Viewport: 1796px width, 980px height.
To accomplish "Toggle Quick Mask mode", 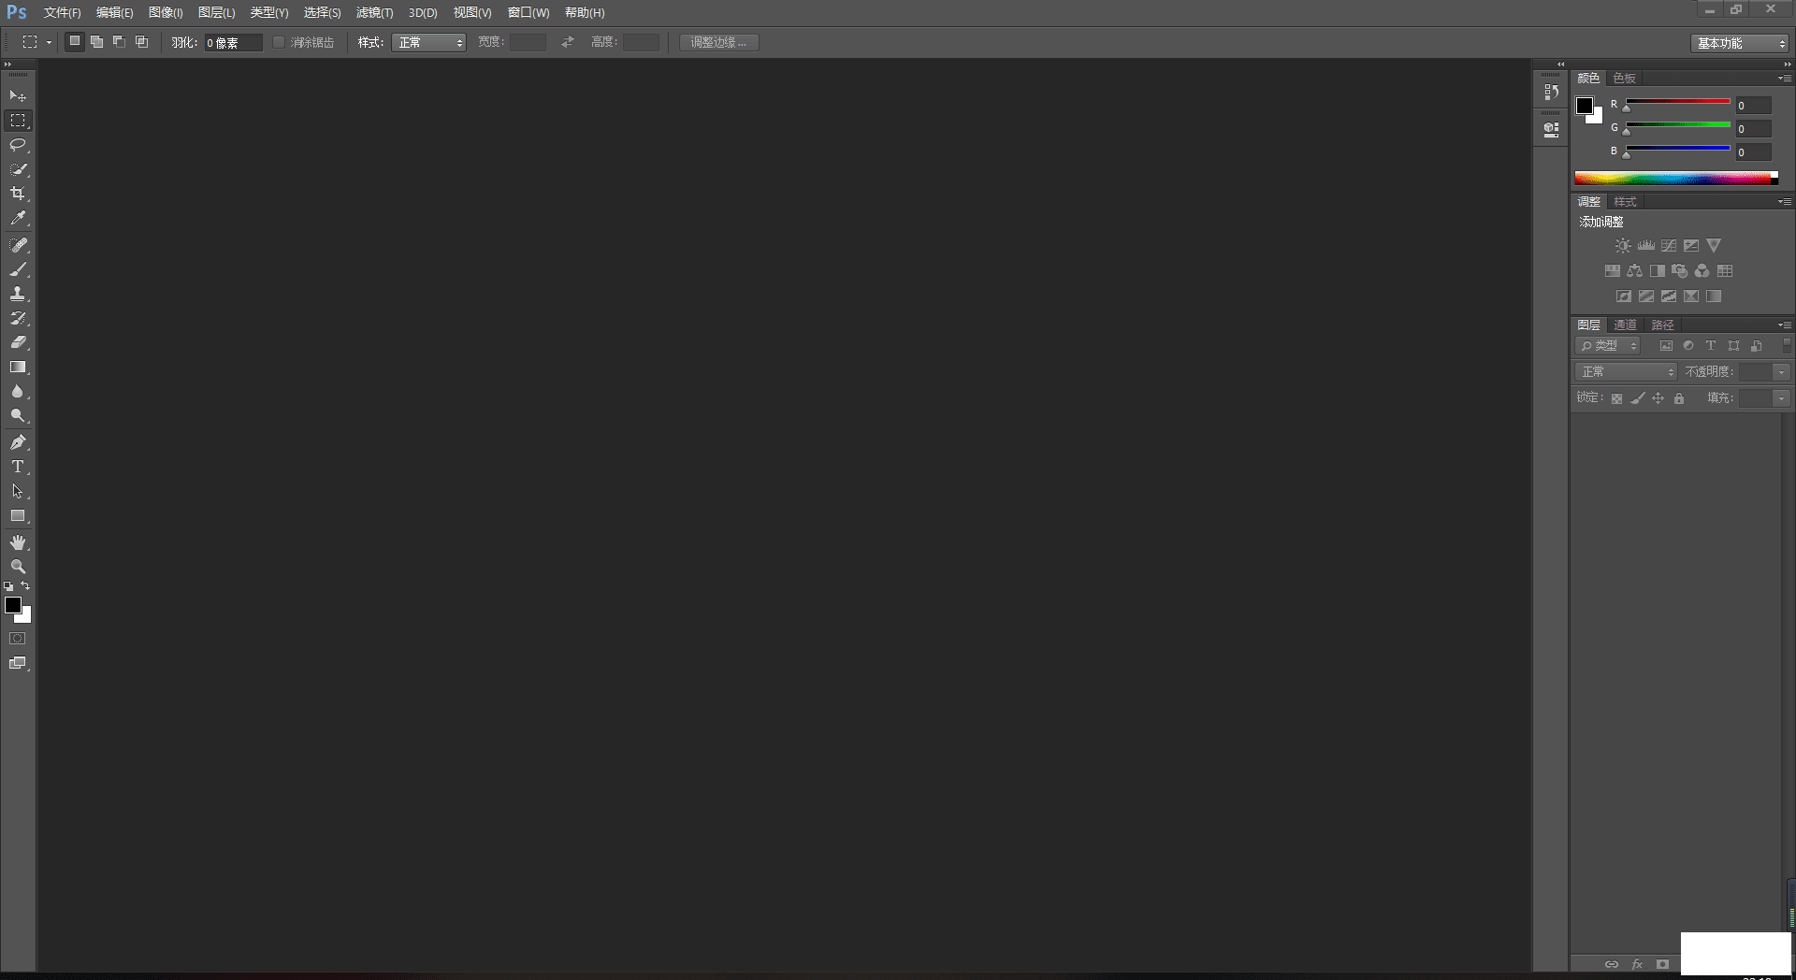I will point(18,639).
